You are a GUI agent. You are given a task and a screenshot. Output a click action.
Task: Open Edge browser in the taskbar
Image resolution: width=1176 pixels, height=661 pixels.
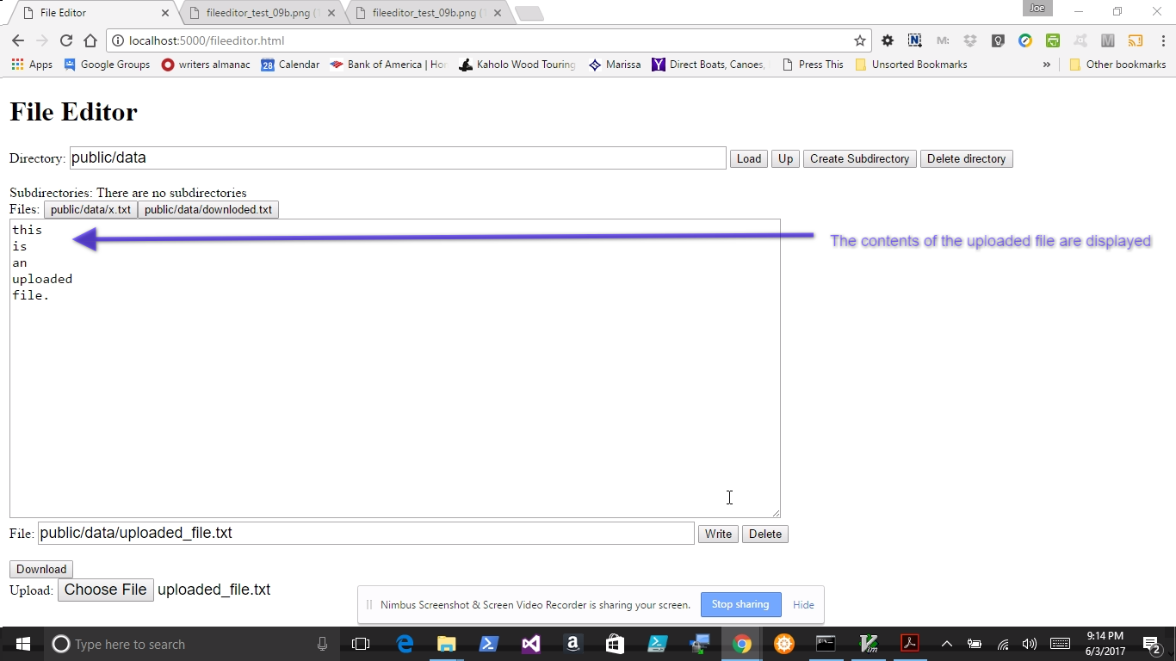click(404, 644)
